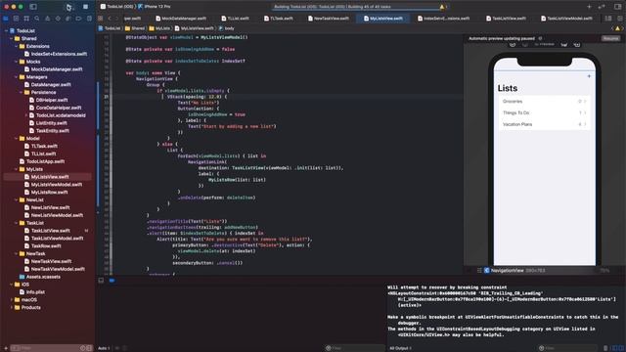
Task: Click the Shared folder in jump bar
Action: point(135,28)
